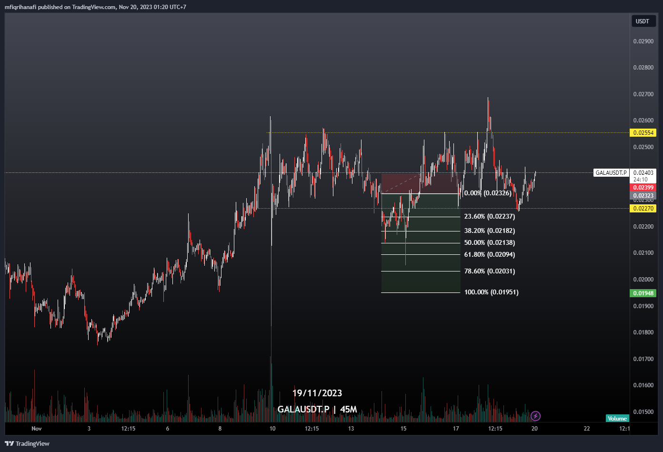Viewport: 663px width, 452px height.
Task: Click the 10 date label on time axis
Action: coord(272,429)
